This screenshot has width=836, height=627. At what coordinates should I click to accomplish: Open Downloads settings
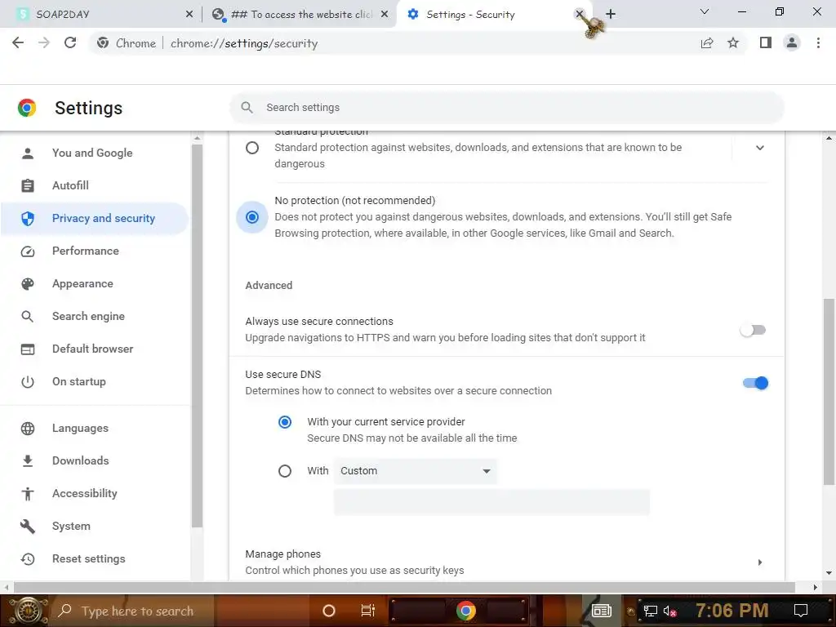[81, 460]
